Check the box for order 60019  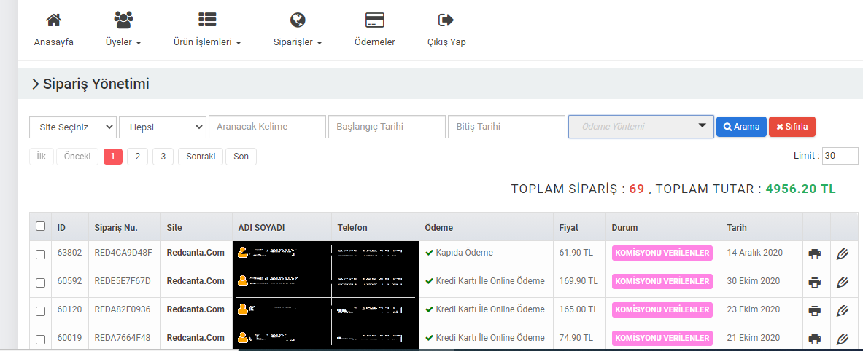pos(40,339)
